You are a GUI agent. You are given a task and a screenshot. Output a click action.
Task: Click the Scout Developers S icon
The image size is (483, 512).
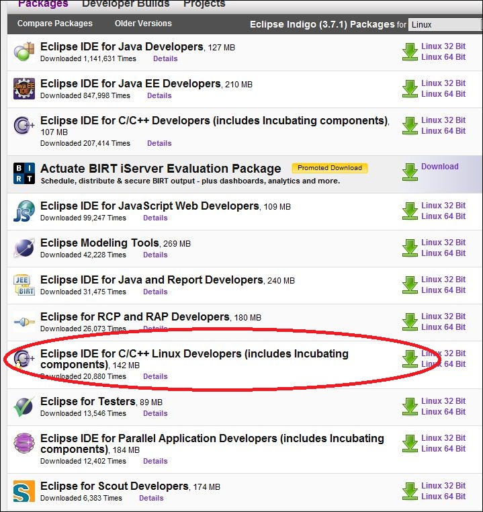[x=24, y=491]
